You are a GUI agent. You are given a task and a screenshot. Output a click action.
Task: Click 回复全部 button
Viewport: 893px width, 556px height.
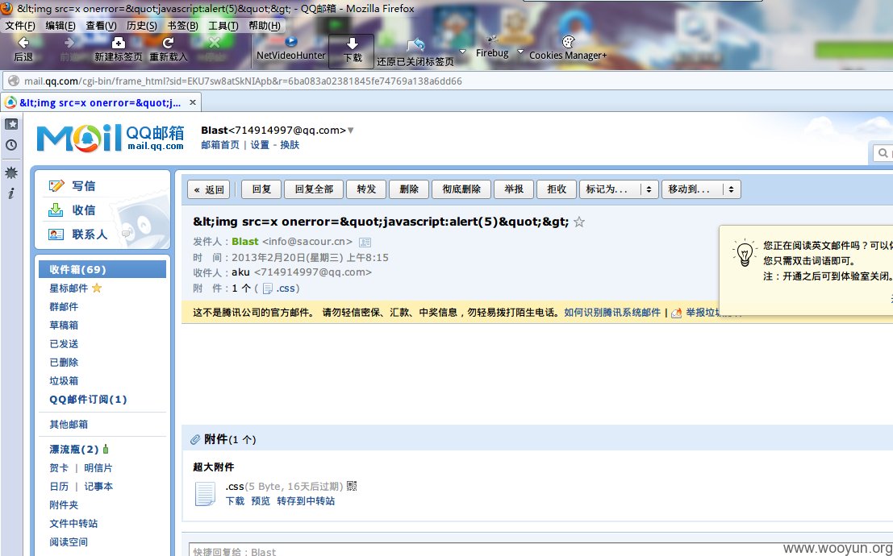tap(314, 189)
